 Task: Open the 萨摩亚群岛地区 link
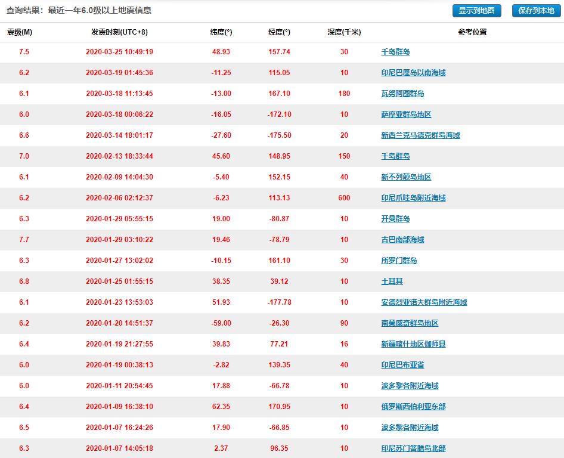(406, 114)
